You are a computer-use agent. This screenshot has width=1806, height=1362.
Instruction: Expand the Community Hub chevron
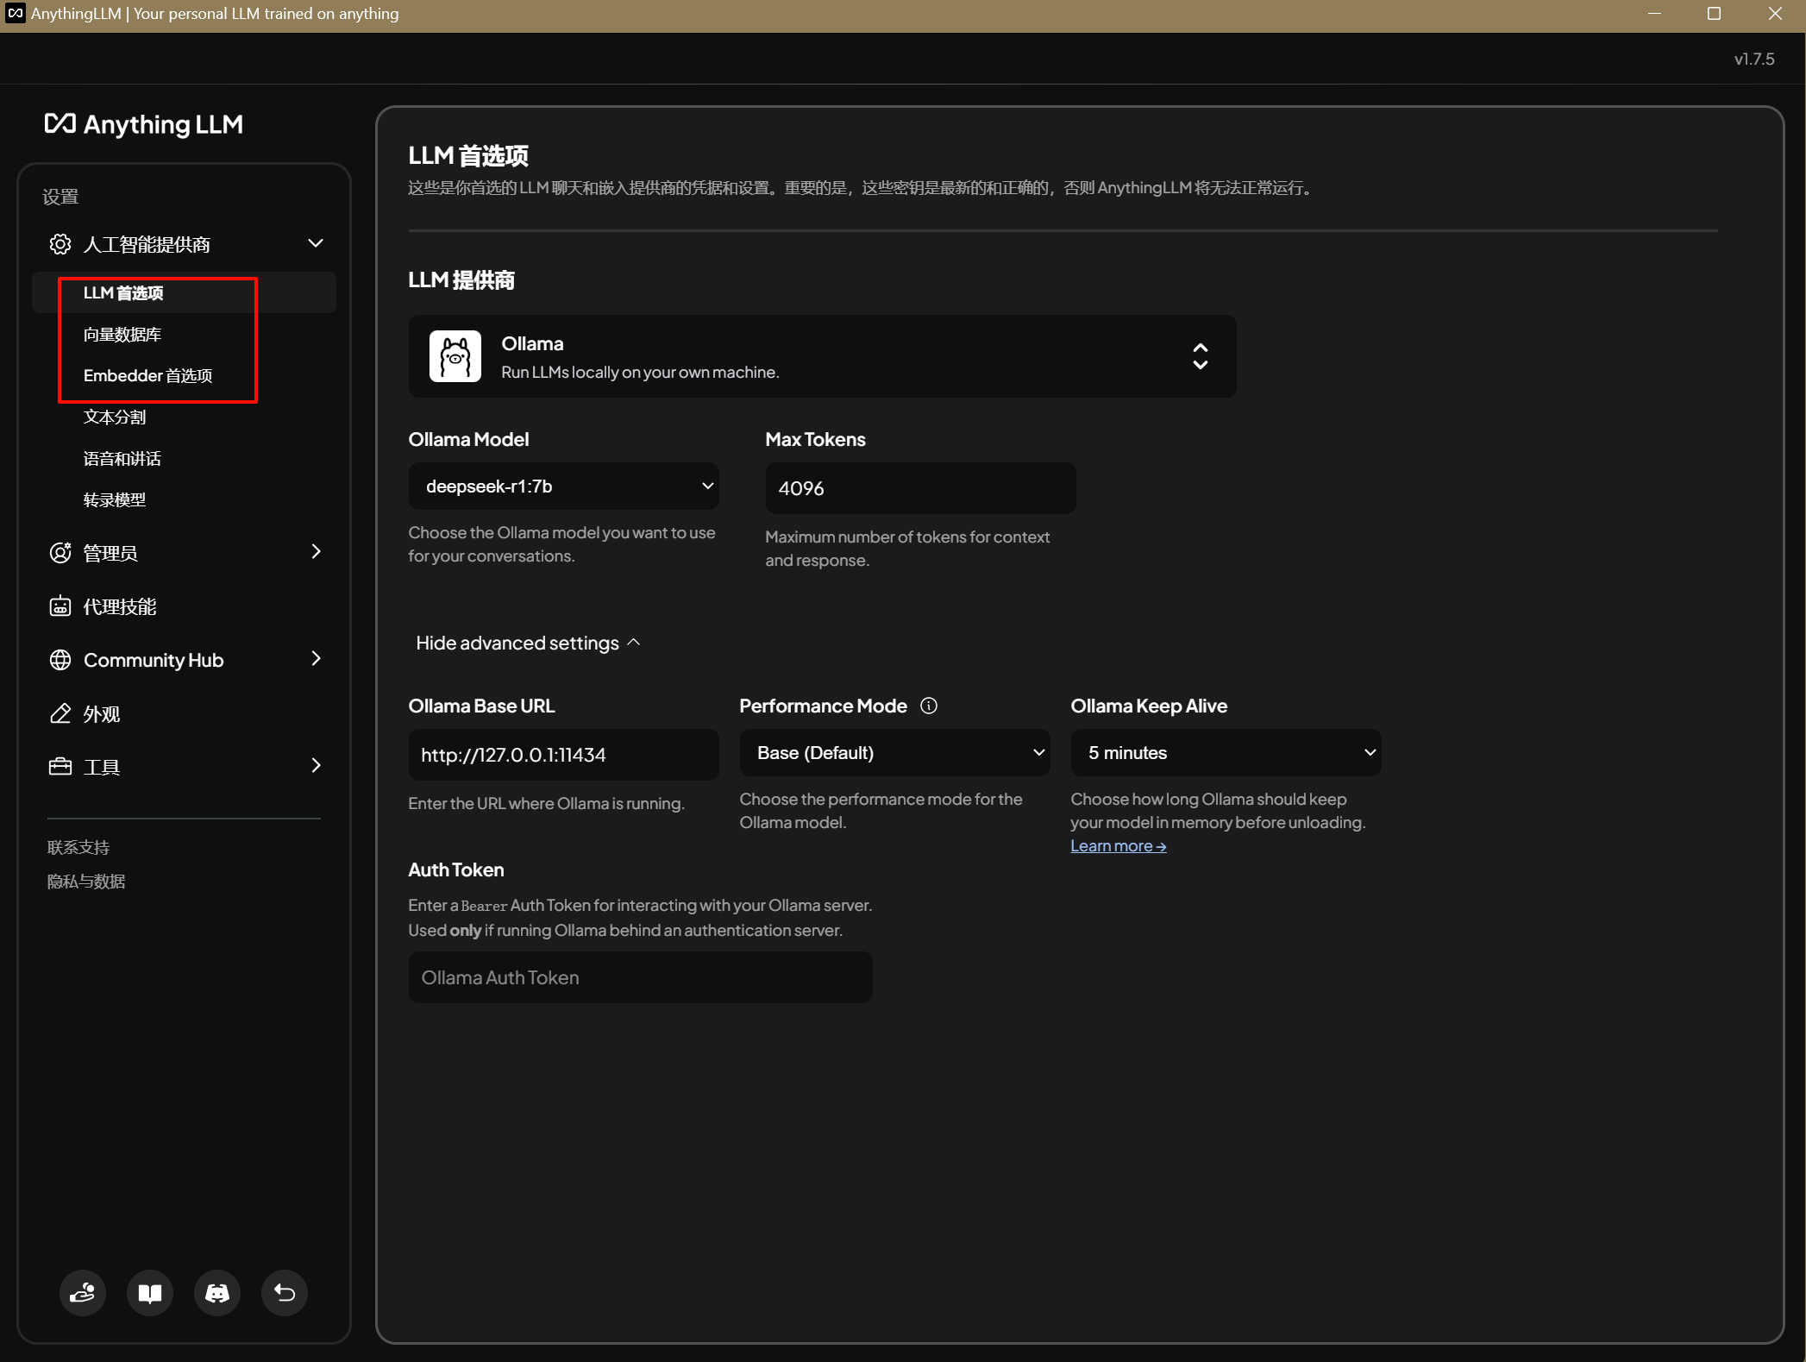coord(316,659)
